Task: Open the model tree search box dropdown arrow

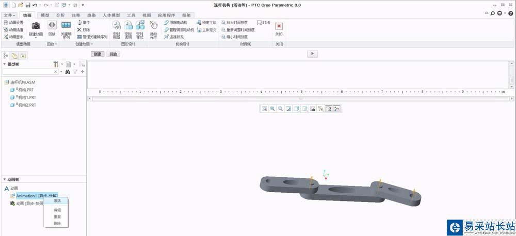Action: (x=61, y=72)
